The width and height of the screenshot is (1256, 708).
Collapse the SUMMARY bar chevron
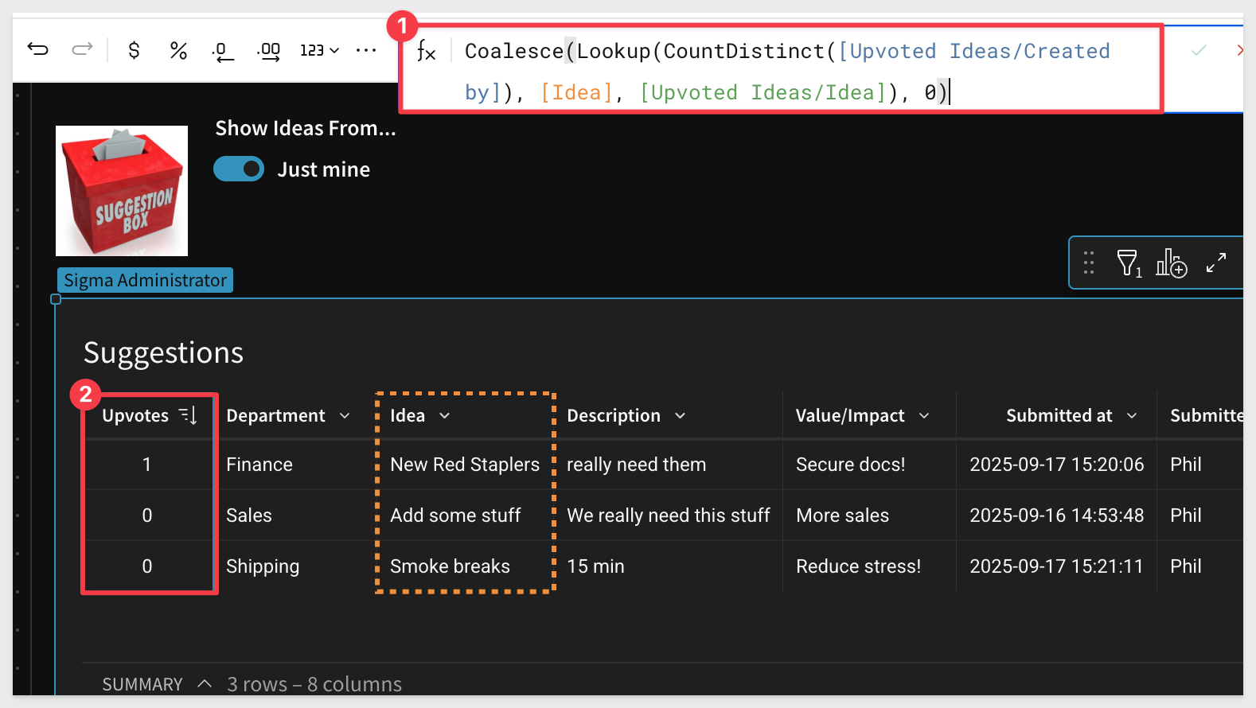pos(205,684)
